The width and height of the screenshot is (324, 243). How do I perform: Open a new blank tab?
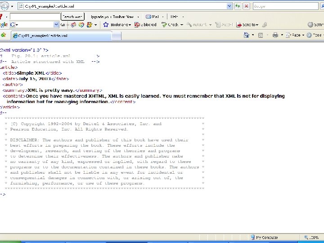pos(117,36)
